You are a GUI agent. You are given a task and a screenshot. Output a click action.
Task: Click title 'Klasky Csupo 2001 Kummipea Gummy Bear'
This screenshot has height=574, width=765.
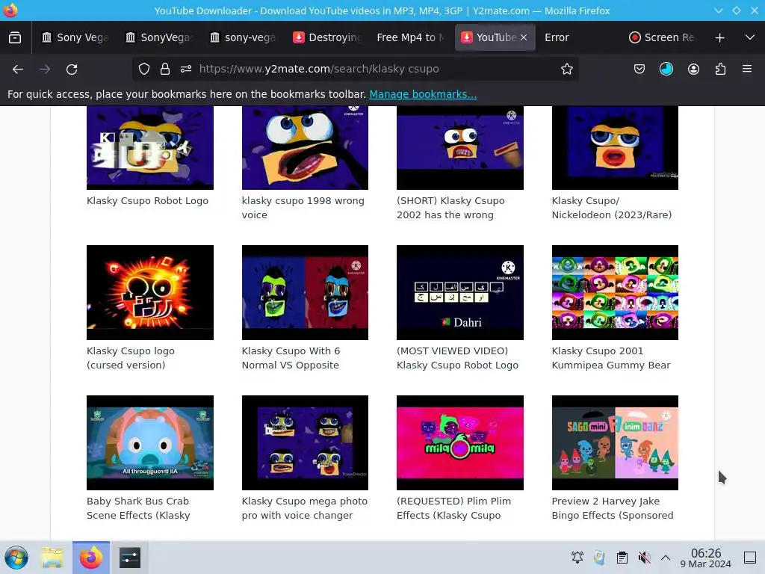point(611,358)
